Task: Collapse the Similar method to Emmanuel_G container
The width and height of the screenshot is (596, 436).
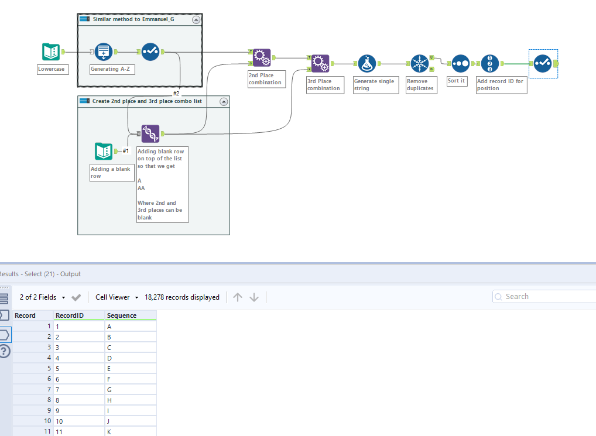Action: point(197,19)
